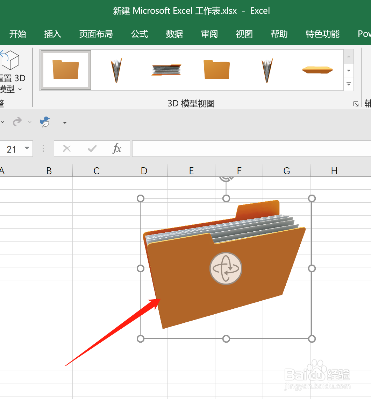Screen dimensions: 371x399
Task: Open the 审阅 ribbon tab
Action: [209, 34]
